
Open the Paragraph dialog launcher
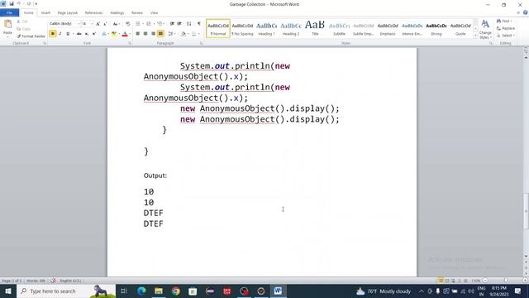tap(201, 43)
